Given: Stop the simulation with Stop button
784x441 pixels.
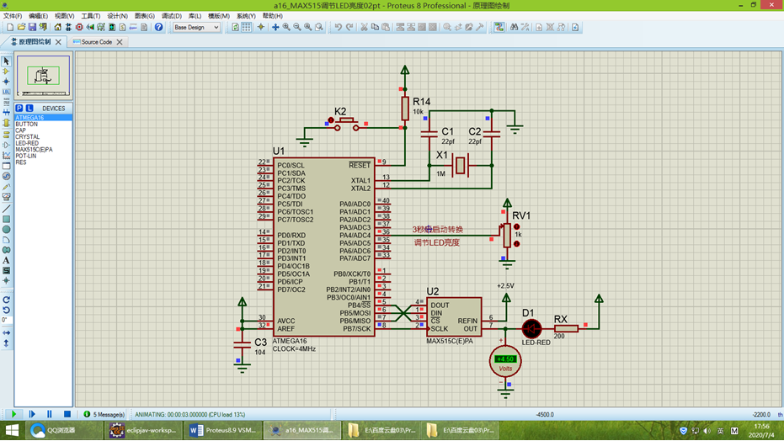Looking at the screenshot, I should click(67, 414).
